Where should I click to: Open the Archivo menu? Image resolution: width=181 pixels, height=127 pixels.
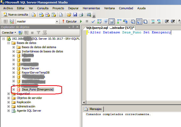point(8,8)
